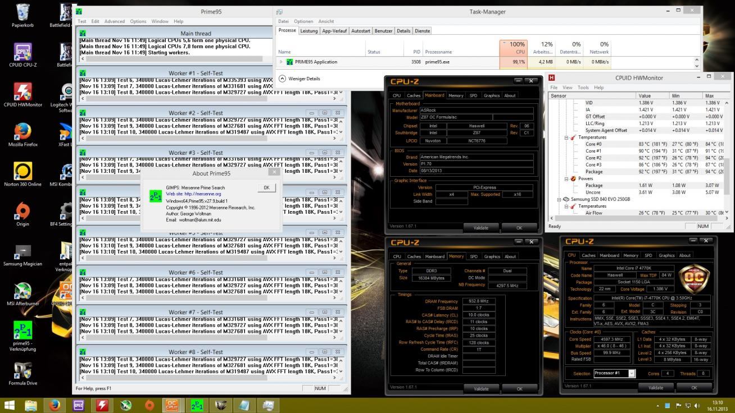Open the Advanced menu in Prime95
Screen dimensions: 735x413
tap(114, 21)
